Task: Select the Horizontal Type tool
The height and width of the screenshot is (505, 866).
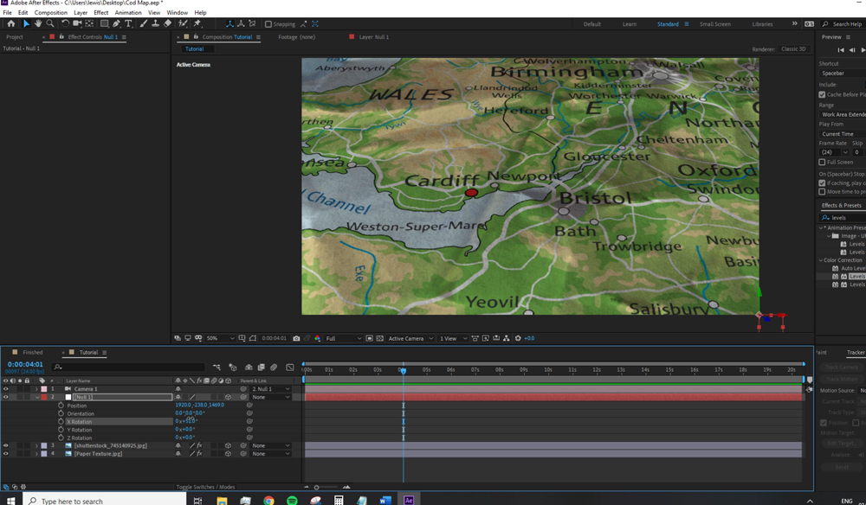Action: [x=128, y=23]
